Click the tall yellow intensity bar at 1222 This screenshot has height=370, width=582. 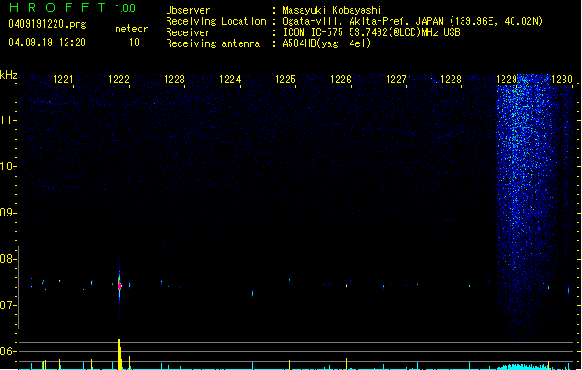pos(120,354)
